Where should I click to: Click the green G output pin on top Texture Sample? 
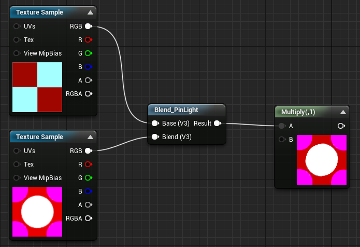click(89, 53)
